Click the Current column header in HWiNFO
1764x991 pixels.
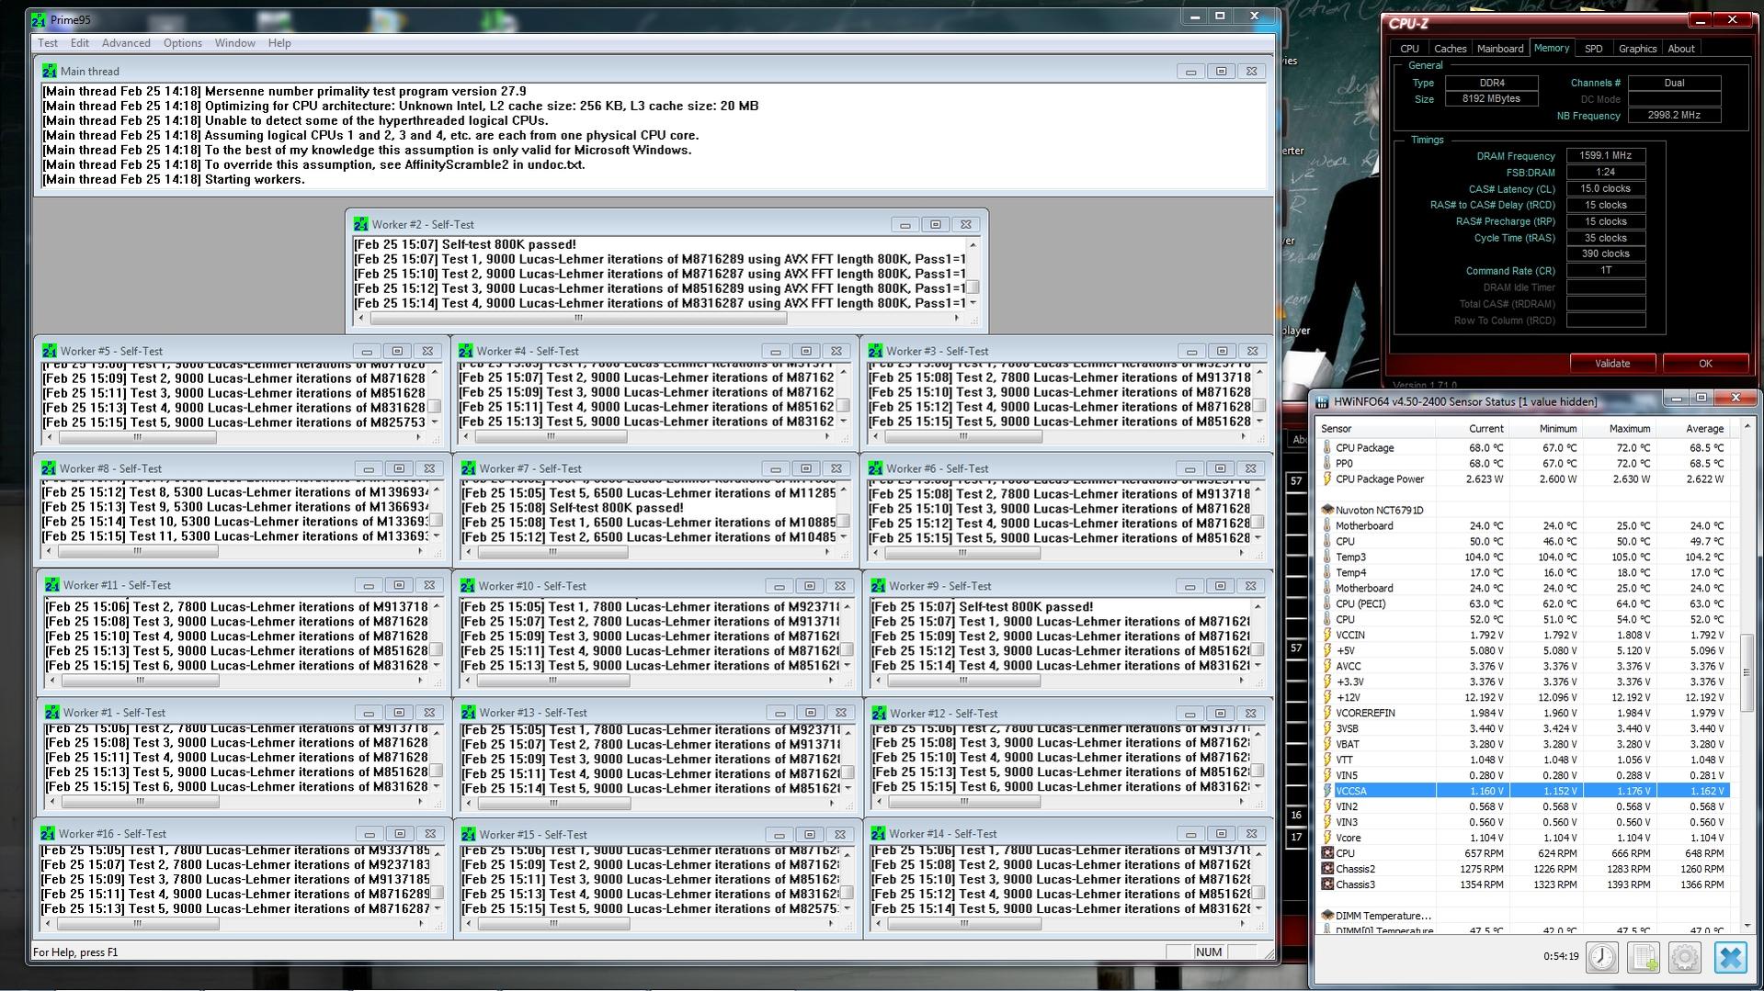tap(1473, 429)
